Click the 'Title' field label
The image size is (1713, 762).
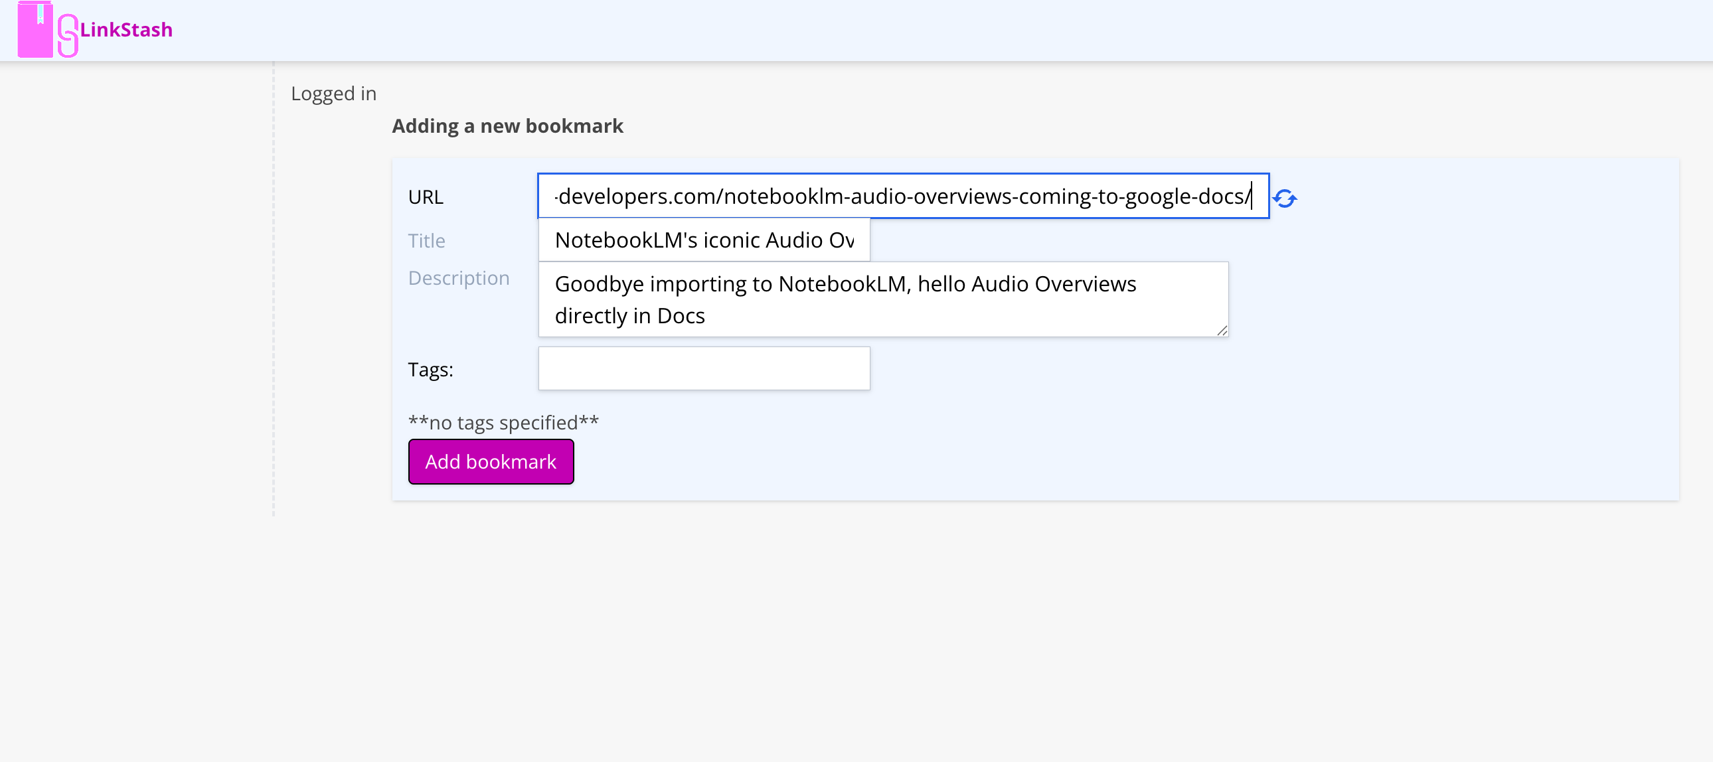(x=426, y=241)
